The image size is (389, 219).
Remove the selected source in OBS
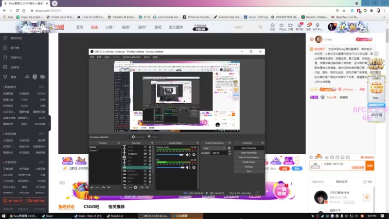point(130,187)
